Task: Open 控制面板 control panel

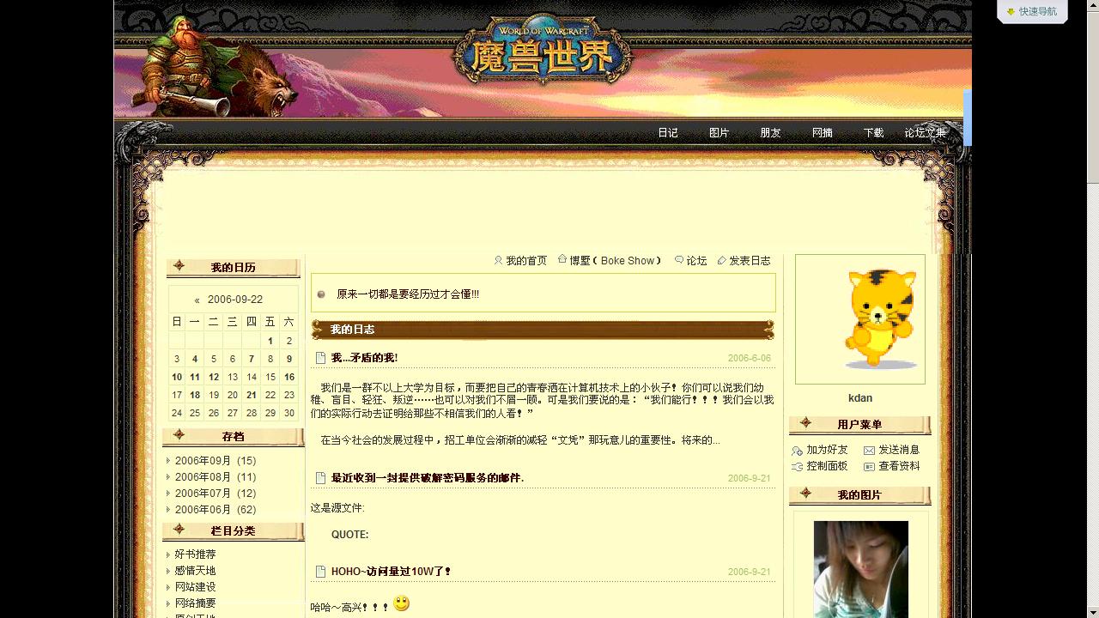Action: click(827, 466)
